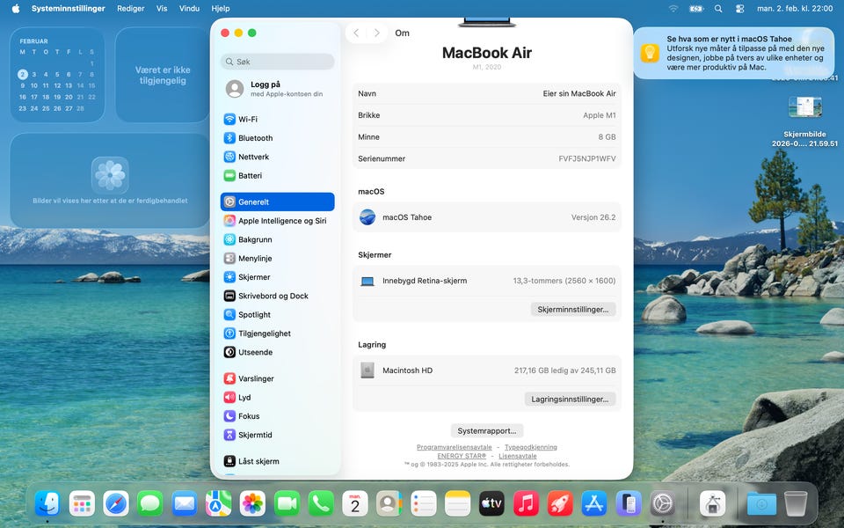The width and height of the screenshot is (844, 528).
Task: Open Control Center in menu bar
Action: [739, 8]
